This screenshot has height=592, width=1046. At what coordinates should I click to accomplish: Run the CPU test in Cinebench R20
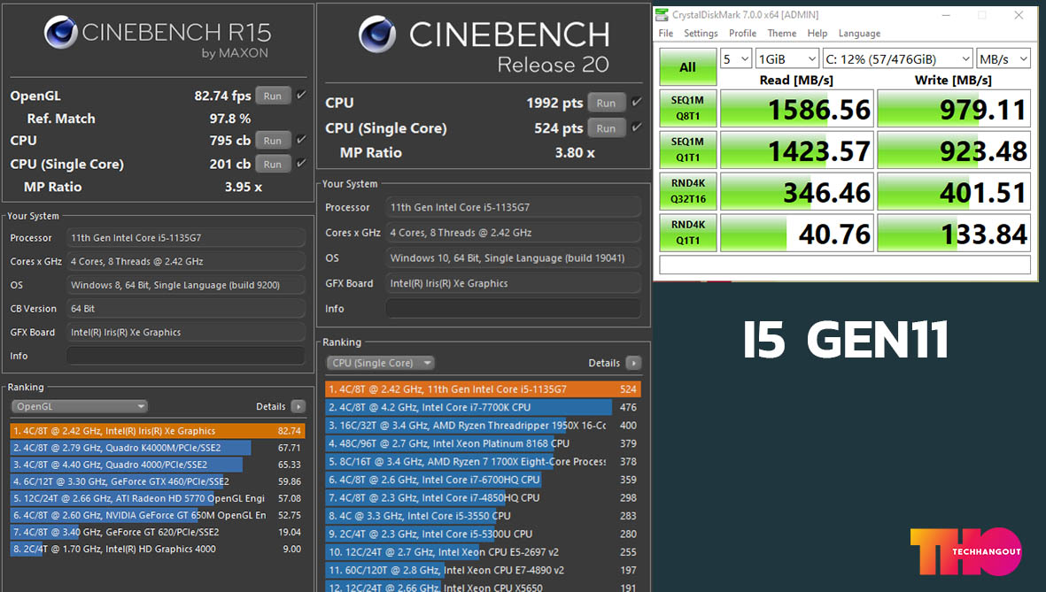click(x=607, y=102)
